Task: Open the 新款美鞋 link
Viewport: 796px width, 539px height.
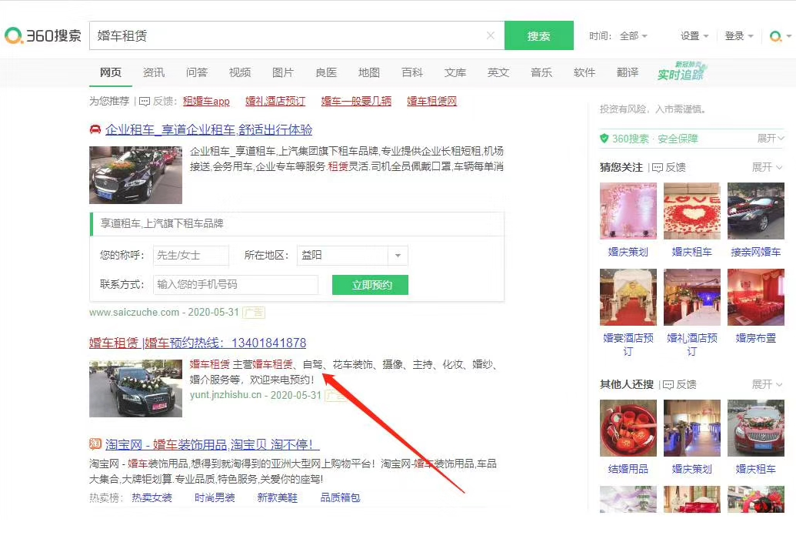Action: (277, 498)
